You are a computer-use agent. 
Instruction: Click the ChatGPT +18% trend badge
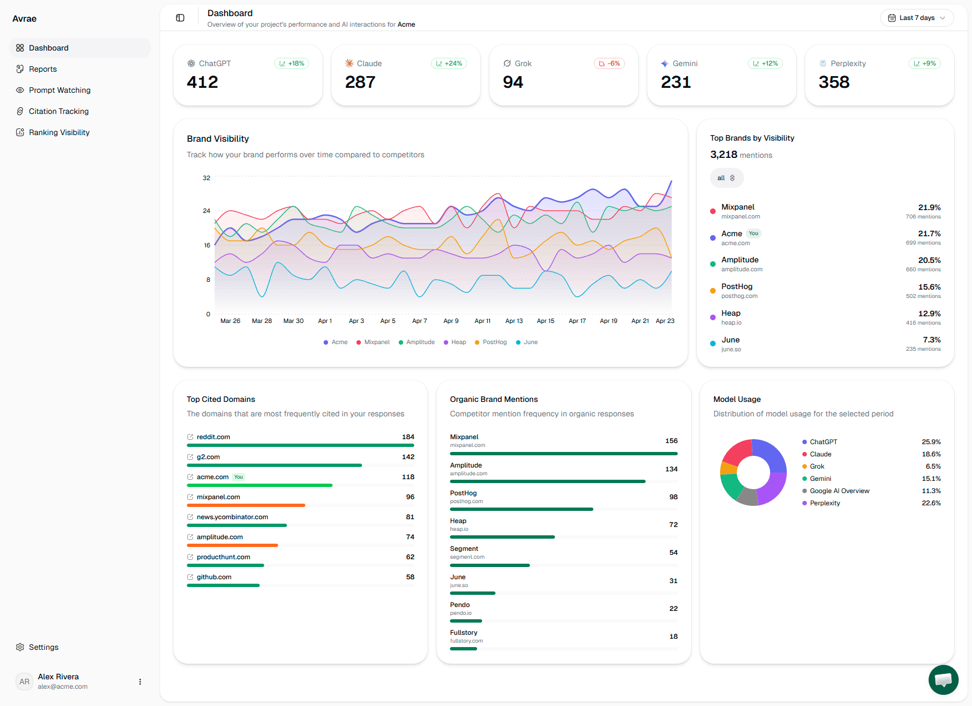click(x=291, y=63)
